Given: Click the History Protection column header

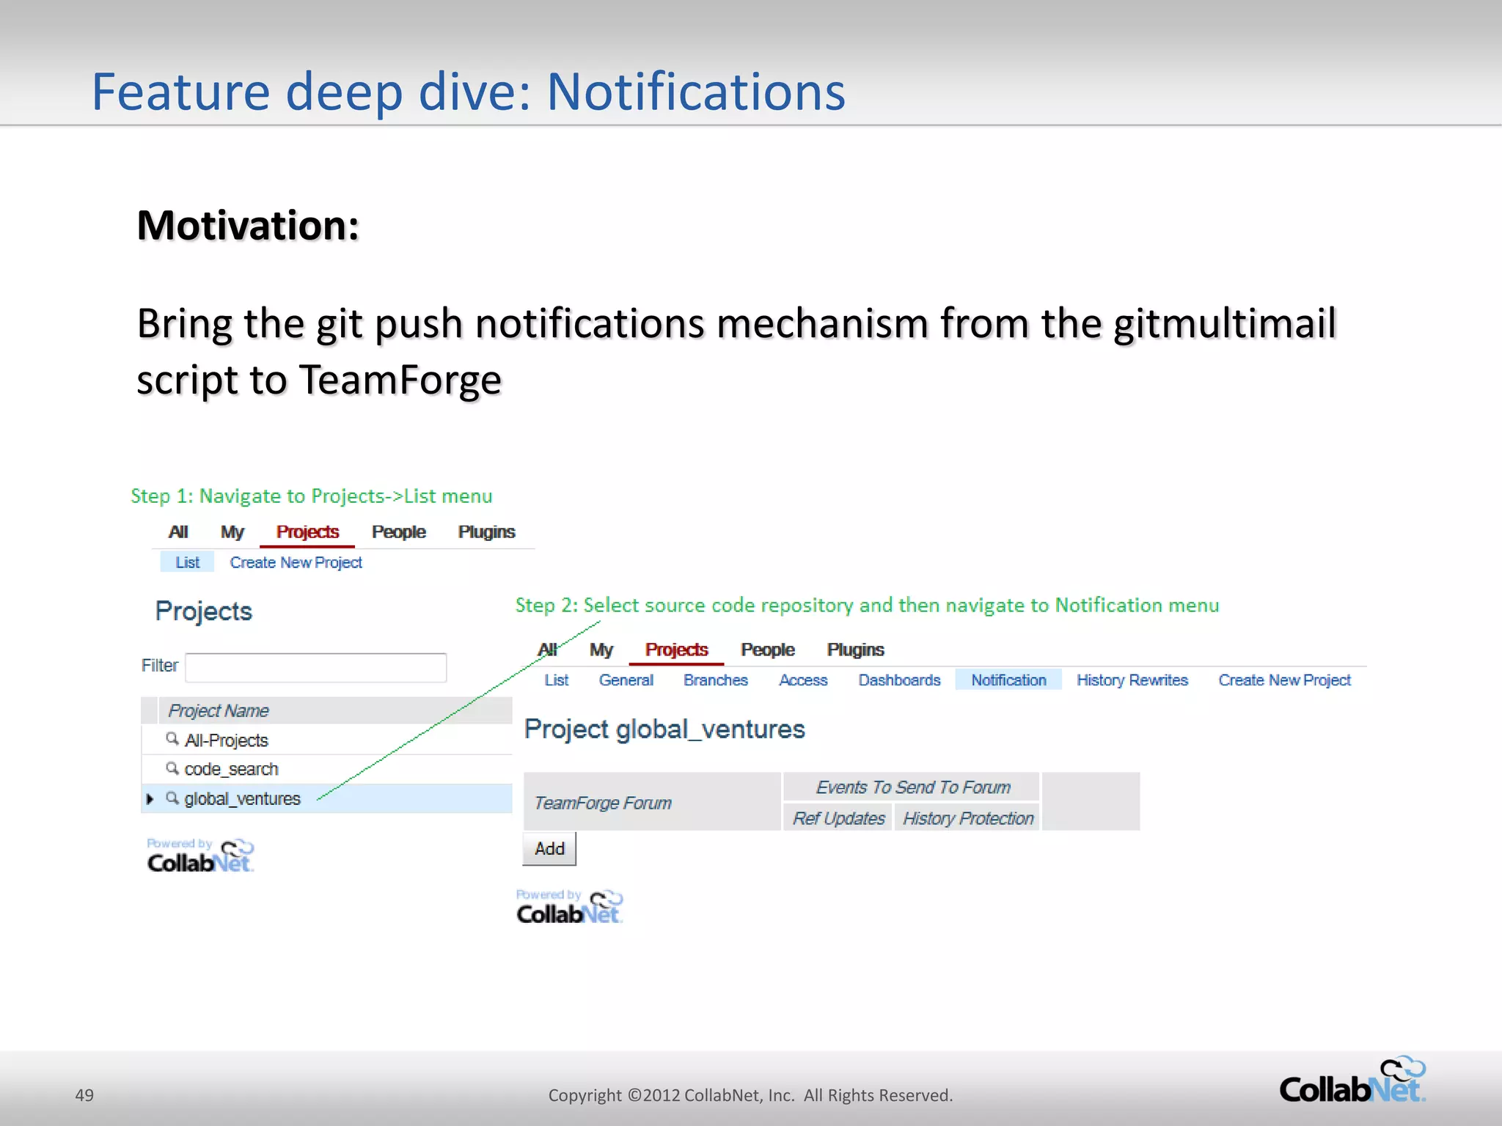Looking at the screenshot, I should 967,818.
